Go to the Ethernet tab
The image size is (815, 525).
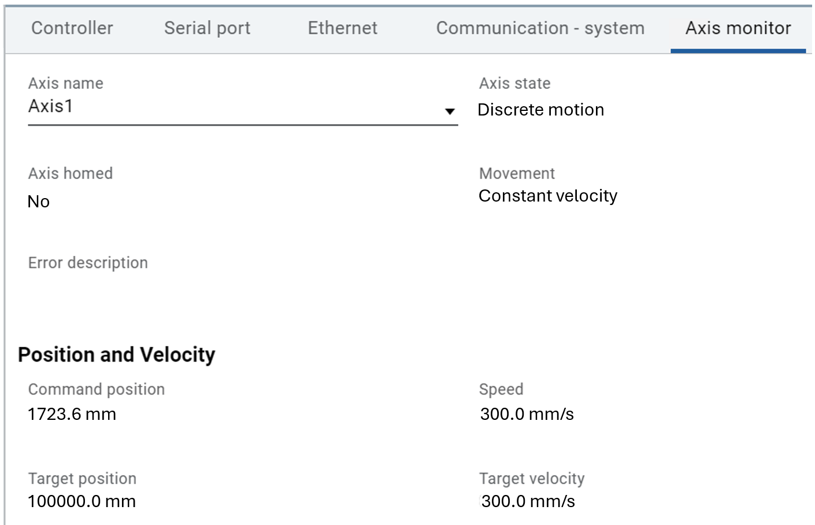[x=342, y=28]
